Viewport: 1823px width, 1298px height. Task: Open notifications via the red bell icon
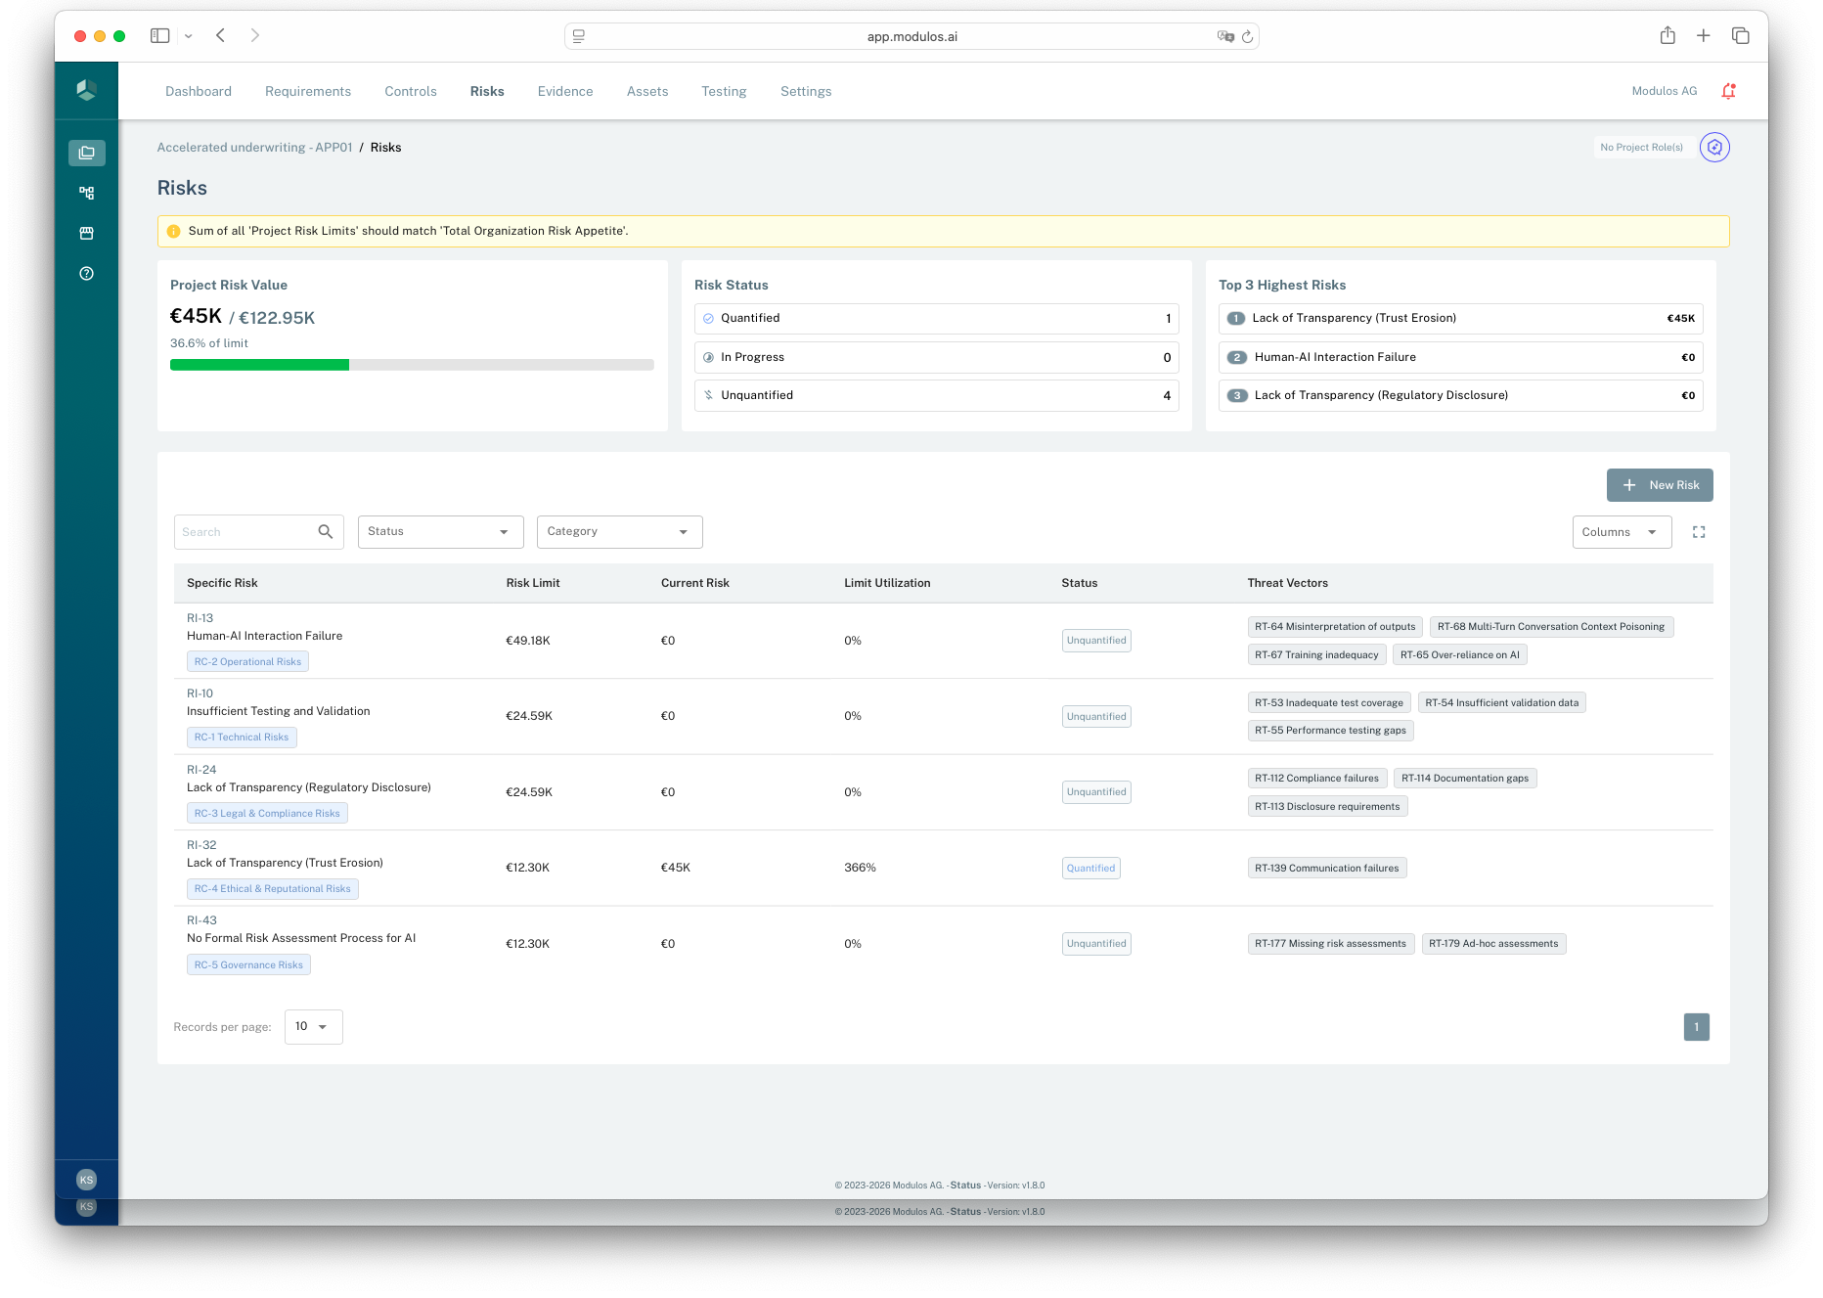pos(1728,90)
